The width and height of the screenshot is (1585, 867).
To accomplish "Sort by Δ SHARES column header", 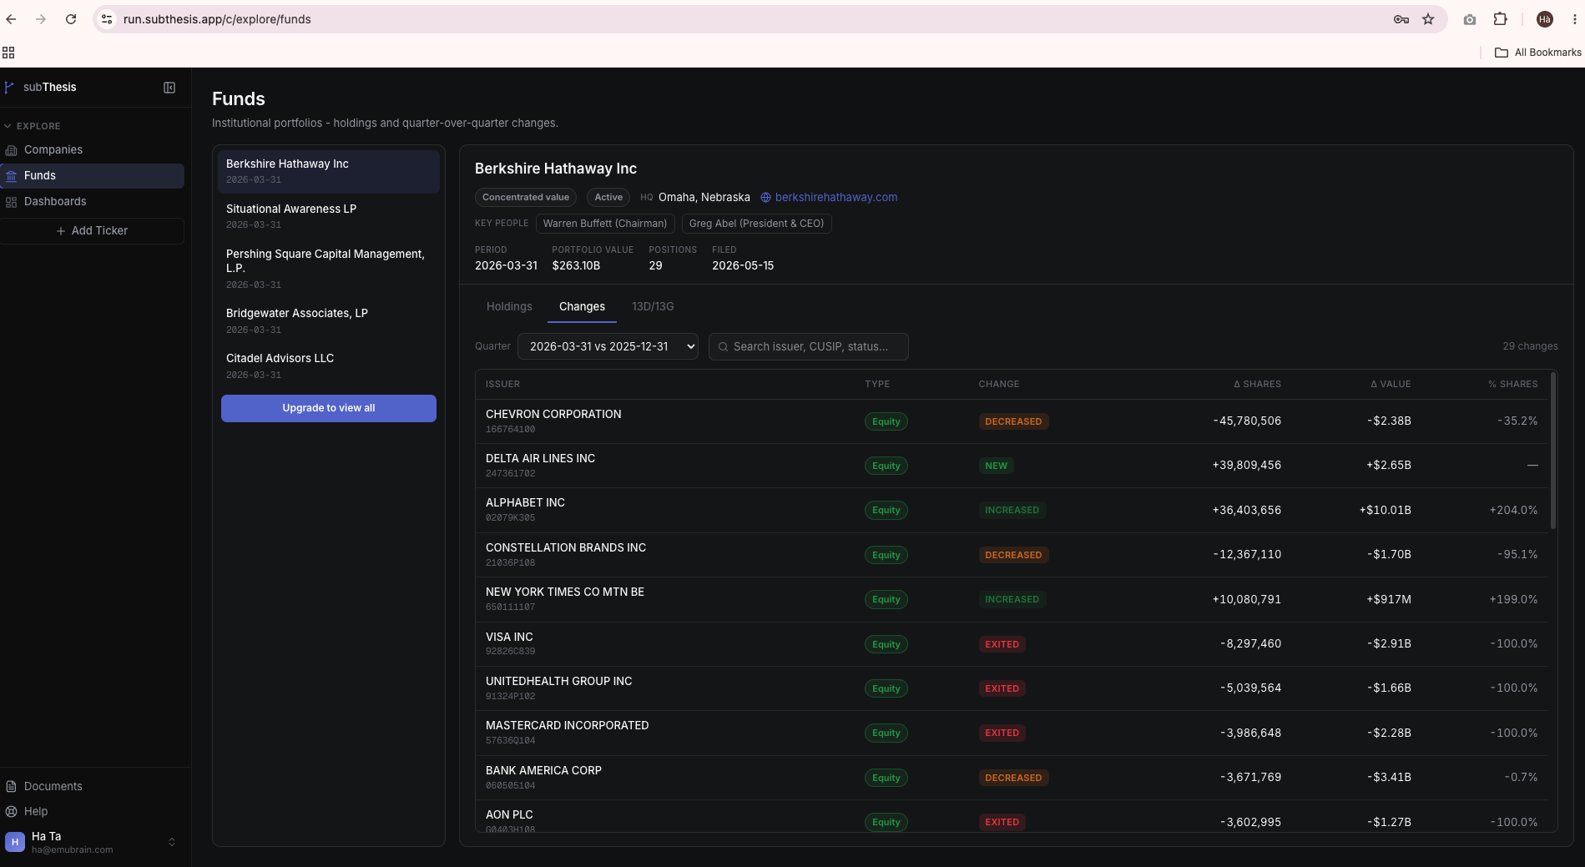I will pyautogui.click(x=1257, y=385).
